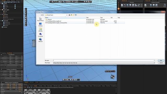Screen dimensions: 167x94
Task: Open Computer in the dialog sidebar
Action: [40, 35]
